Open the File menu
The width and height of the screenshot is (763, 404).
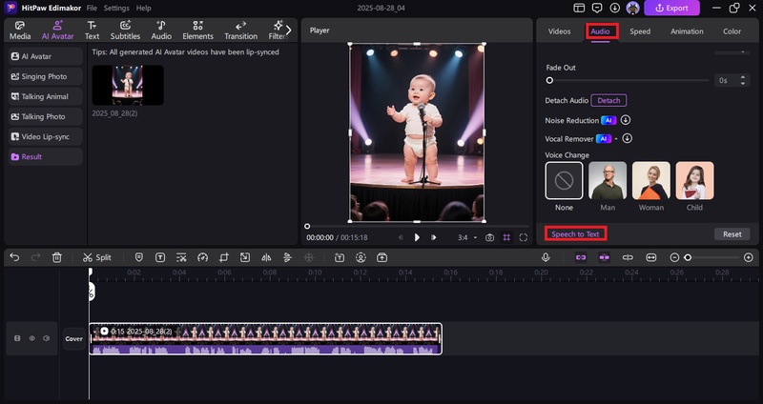(x=92, y=9)
